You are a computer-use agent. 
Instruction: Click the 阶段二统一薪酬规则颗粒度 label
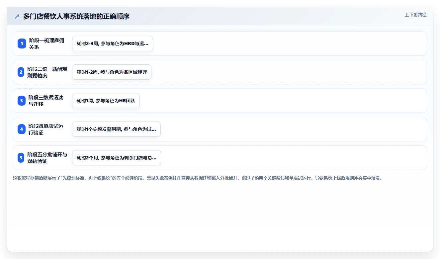[x=47, y=72]
